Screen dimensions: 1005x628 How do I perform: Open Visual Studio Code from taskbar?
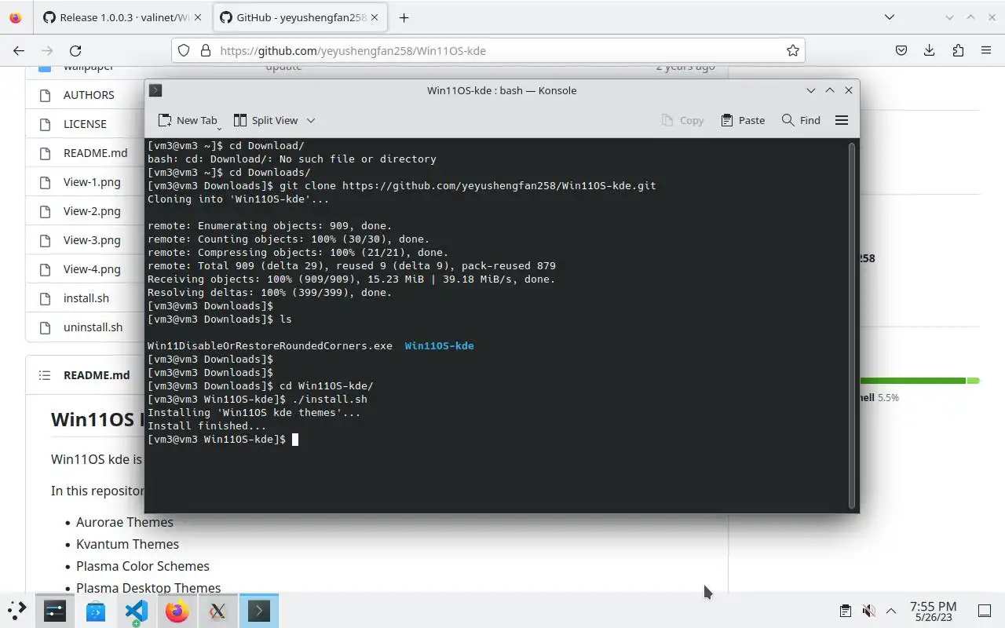(x=137, y=610)
